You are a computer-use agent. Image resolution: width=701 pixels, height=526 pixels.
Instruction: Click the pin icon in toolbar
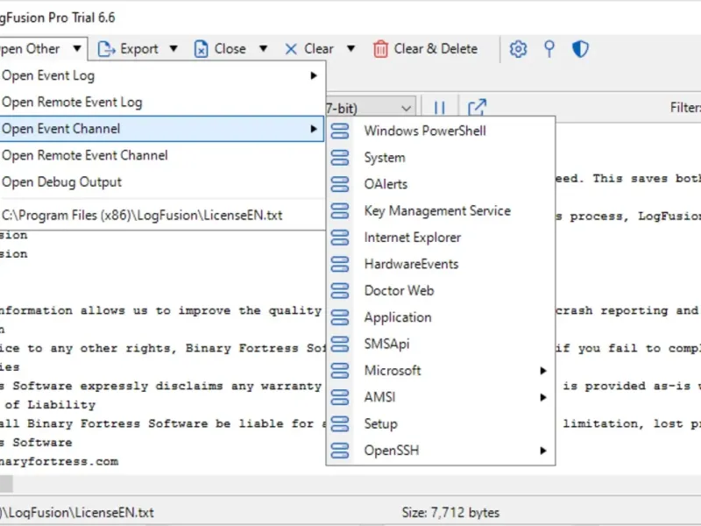549,49
